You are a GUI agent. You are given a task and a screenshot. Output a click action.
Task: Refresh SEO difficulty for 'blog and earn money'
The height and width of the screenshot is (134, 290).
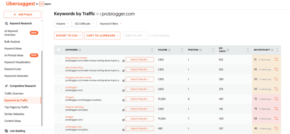[x=276, y=60]
